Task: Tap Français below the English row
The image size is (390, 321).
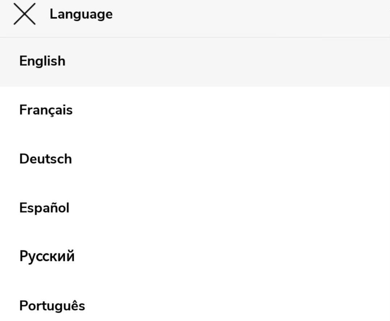Action: (x=46, y=110)
